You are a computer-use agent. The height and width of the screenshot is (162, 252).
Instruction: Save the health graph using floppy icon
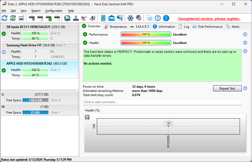[x=87, y=117]
